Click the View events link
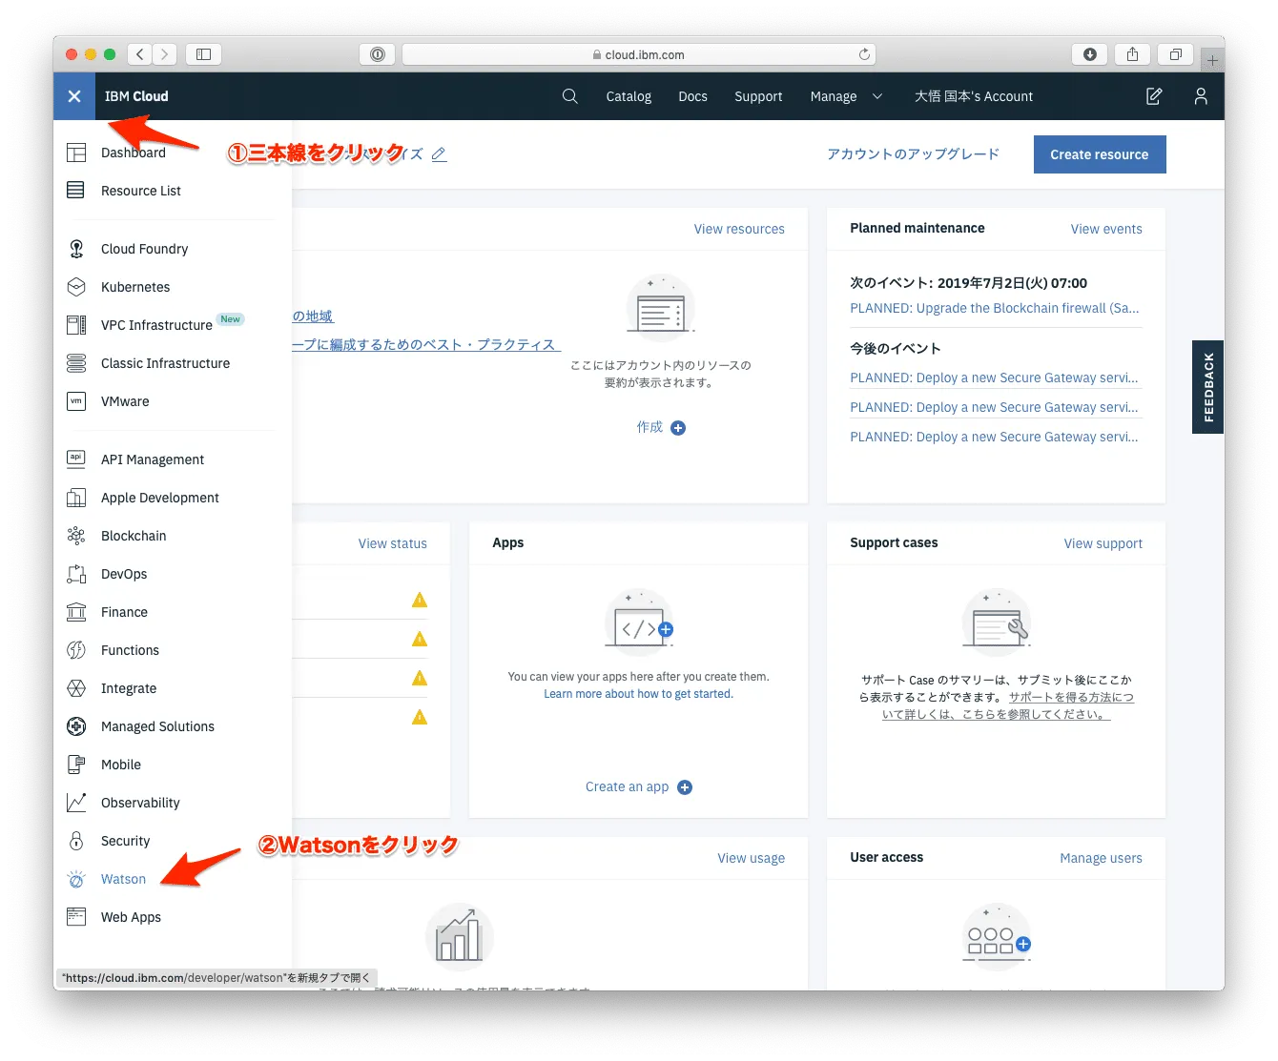The height and width of the screenshot is (1061, 1278). coord(1106,229)
